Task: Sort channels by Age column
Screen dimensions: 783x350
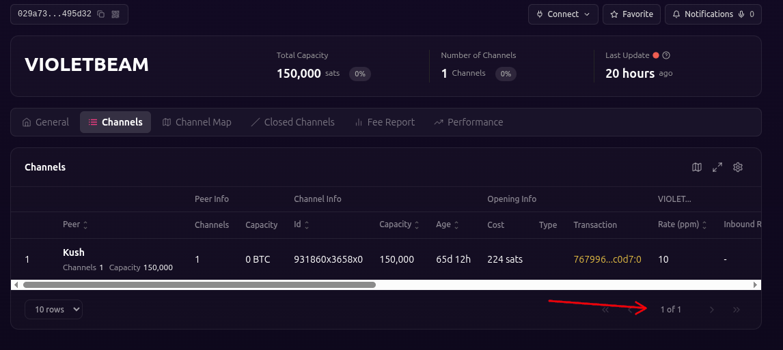Action: [448, 224]
